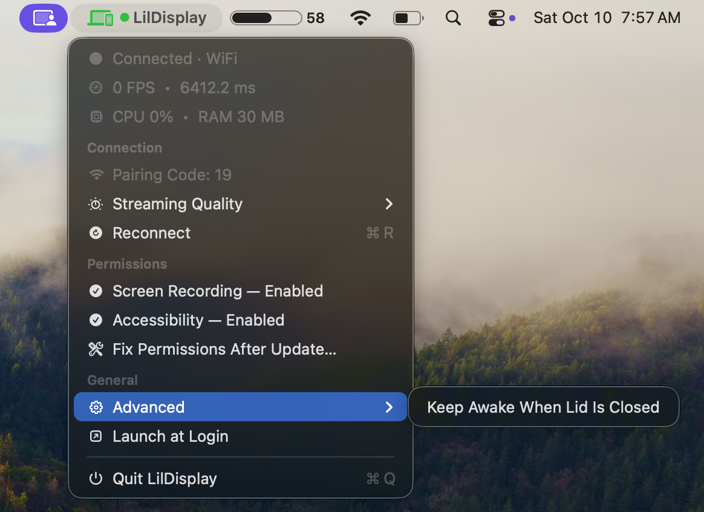Image resolution: width=704 pixels, height=512 pixels.
Task: Click the gray connection status dot
Action: point(96,58)
